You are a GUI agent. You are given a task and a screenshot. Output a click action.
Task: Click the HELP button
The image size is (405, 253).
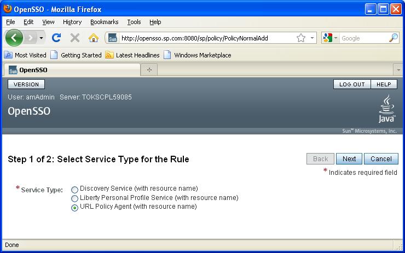click(x=384, y=84)
